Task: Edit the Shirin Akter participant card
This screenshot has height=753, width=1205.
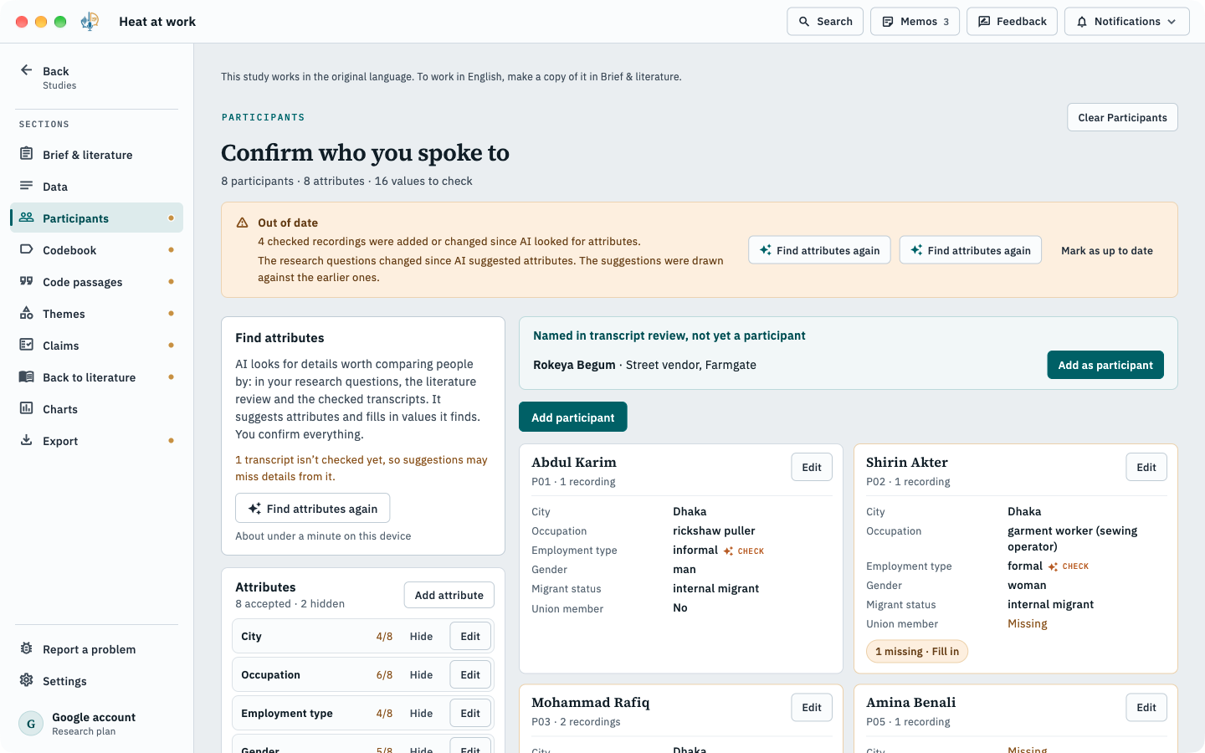Action: pyautogui.click(x=1146, y=468)
